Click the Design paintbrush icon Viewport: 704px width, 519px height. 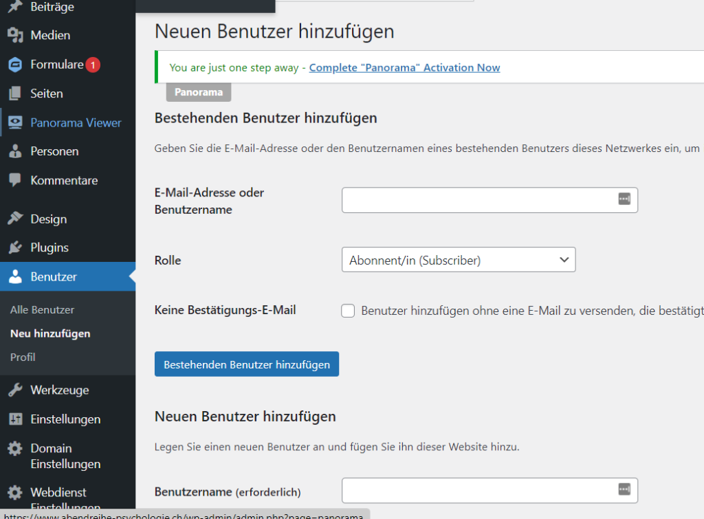point(15,219)
